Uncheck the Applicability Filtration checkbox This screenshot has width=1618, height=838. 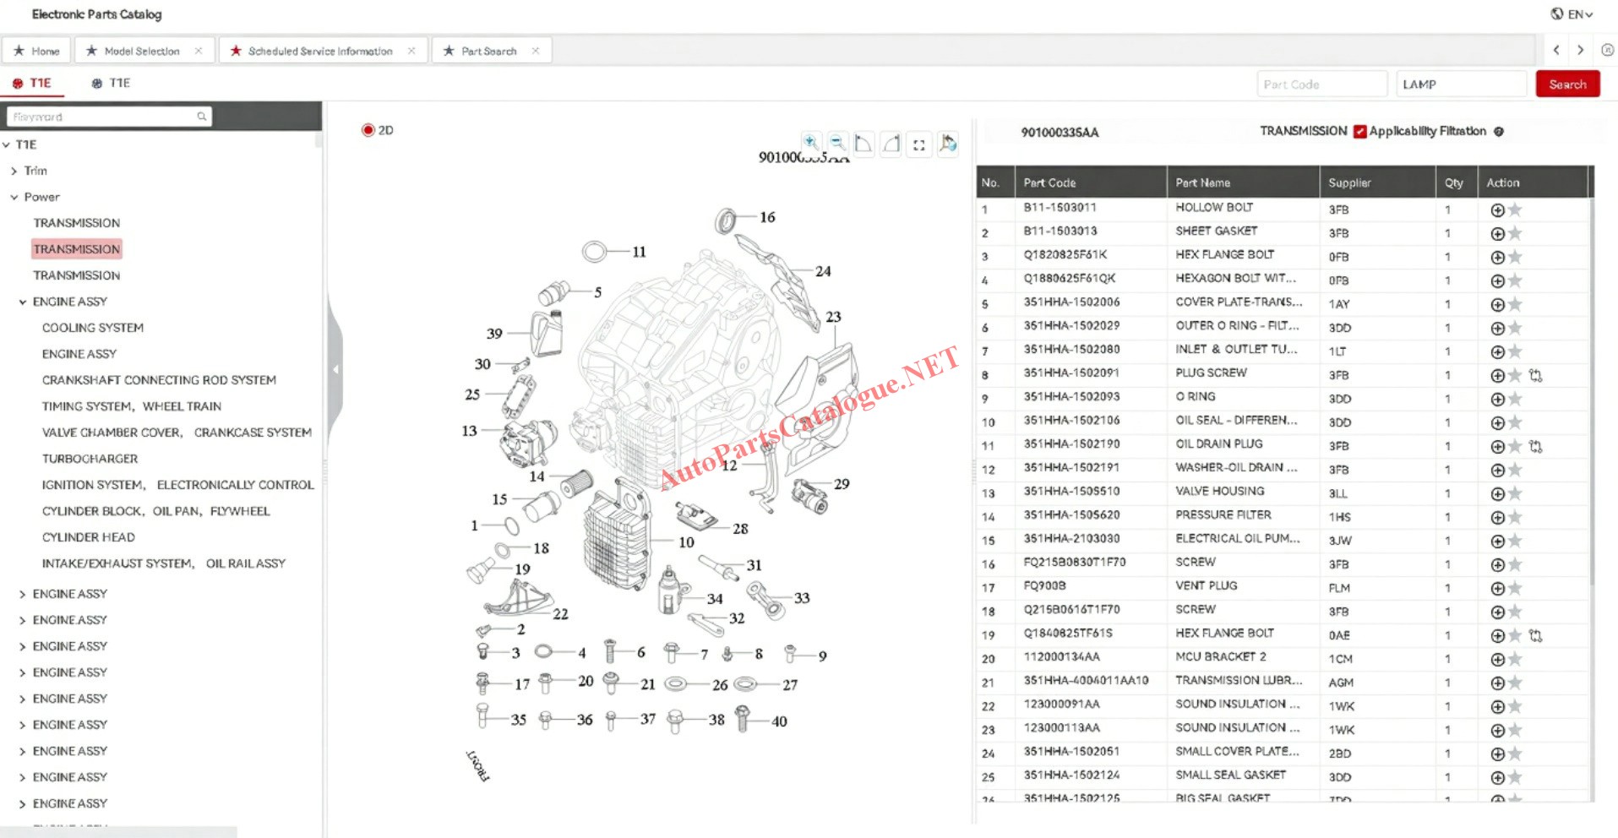[x=1359, y=132]
